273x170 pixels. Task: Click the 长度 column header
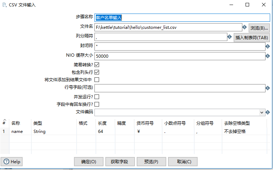(105, 123)
